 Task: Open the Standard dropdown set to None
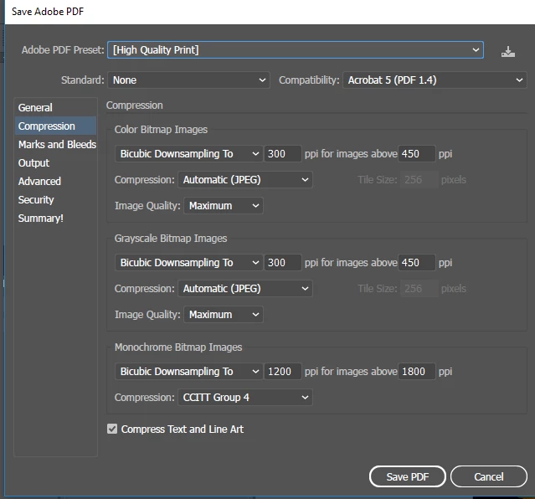[x=188, y=80]
